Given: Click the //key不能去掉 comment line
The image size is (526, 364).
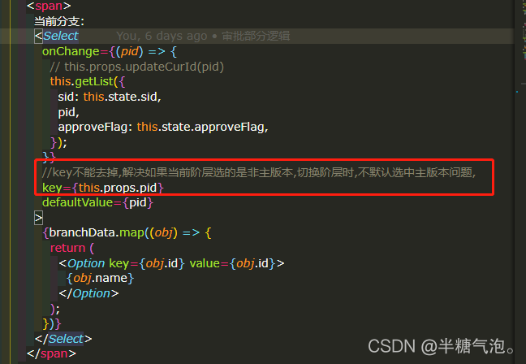Looking at the screenshot, I should 259,172.
